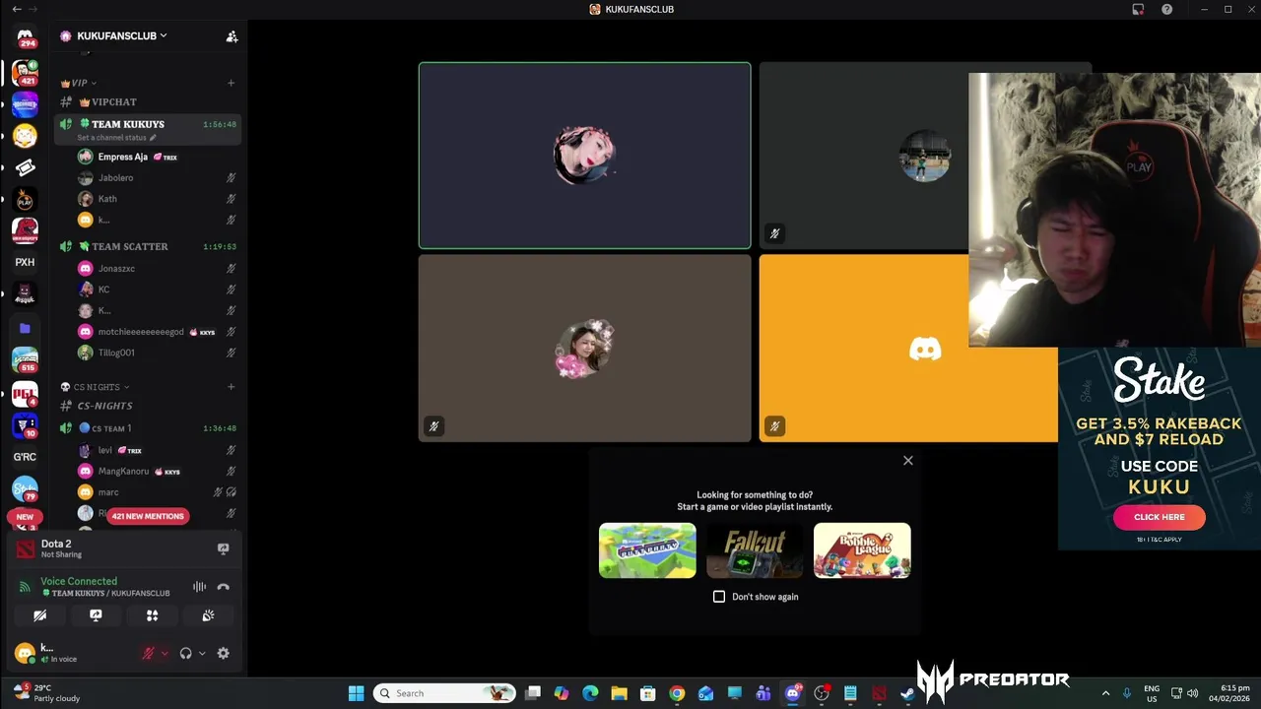Select user Empress Aja in voice list
Image resolution: width=1261 pixels, height=709 pixels.
(x=158, y=157)
